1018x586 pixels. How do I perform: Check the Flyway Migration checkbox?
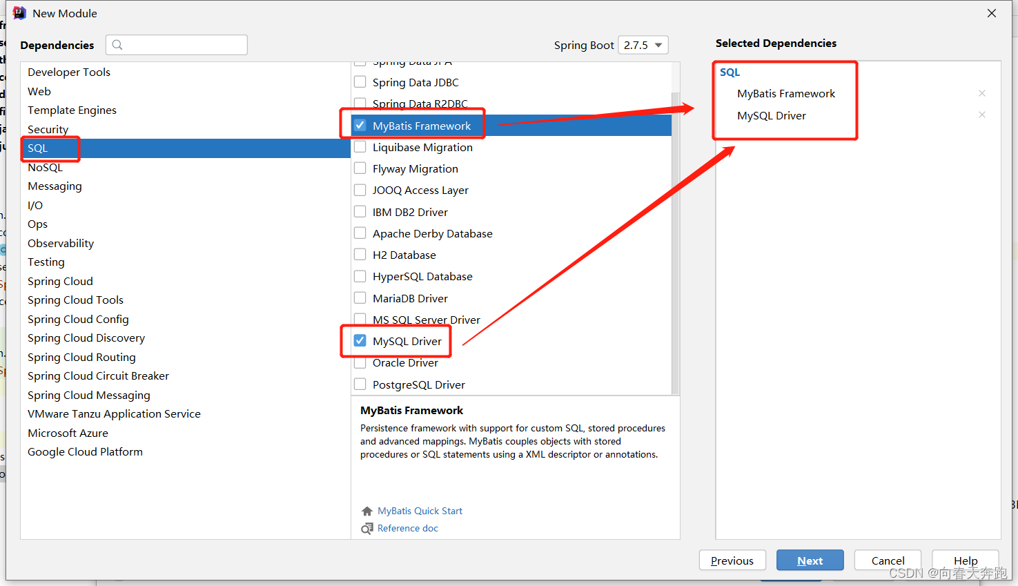coord(360,168)
